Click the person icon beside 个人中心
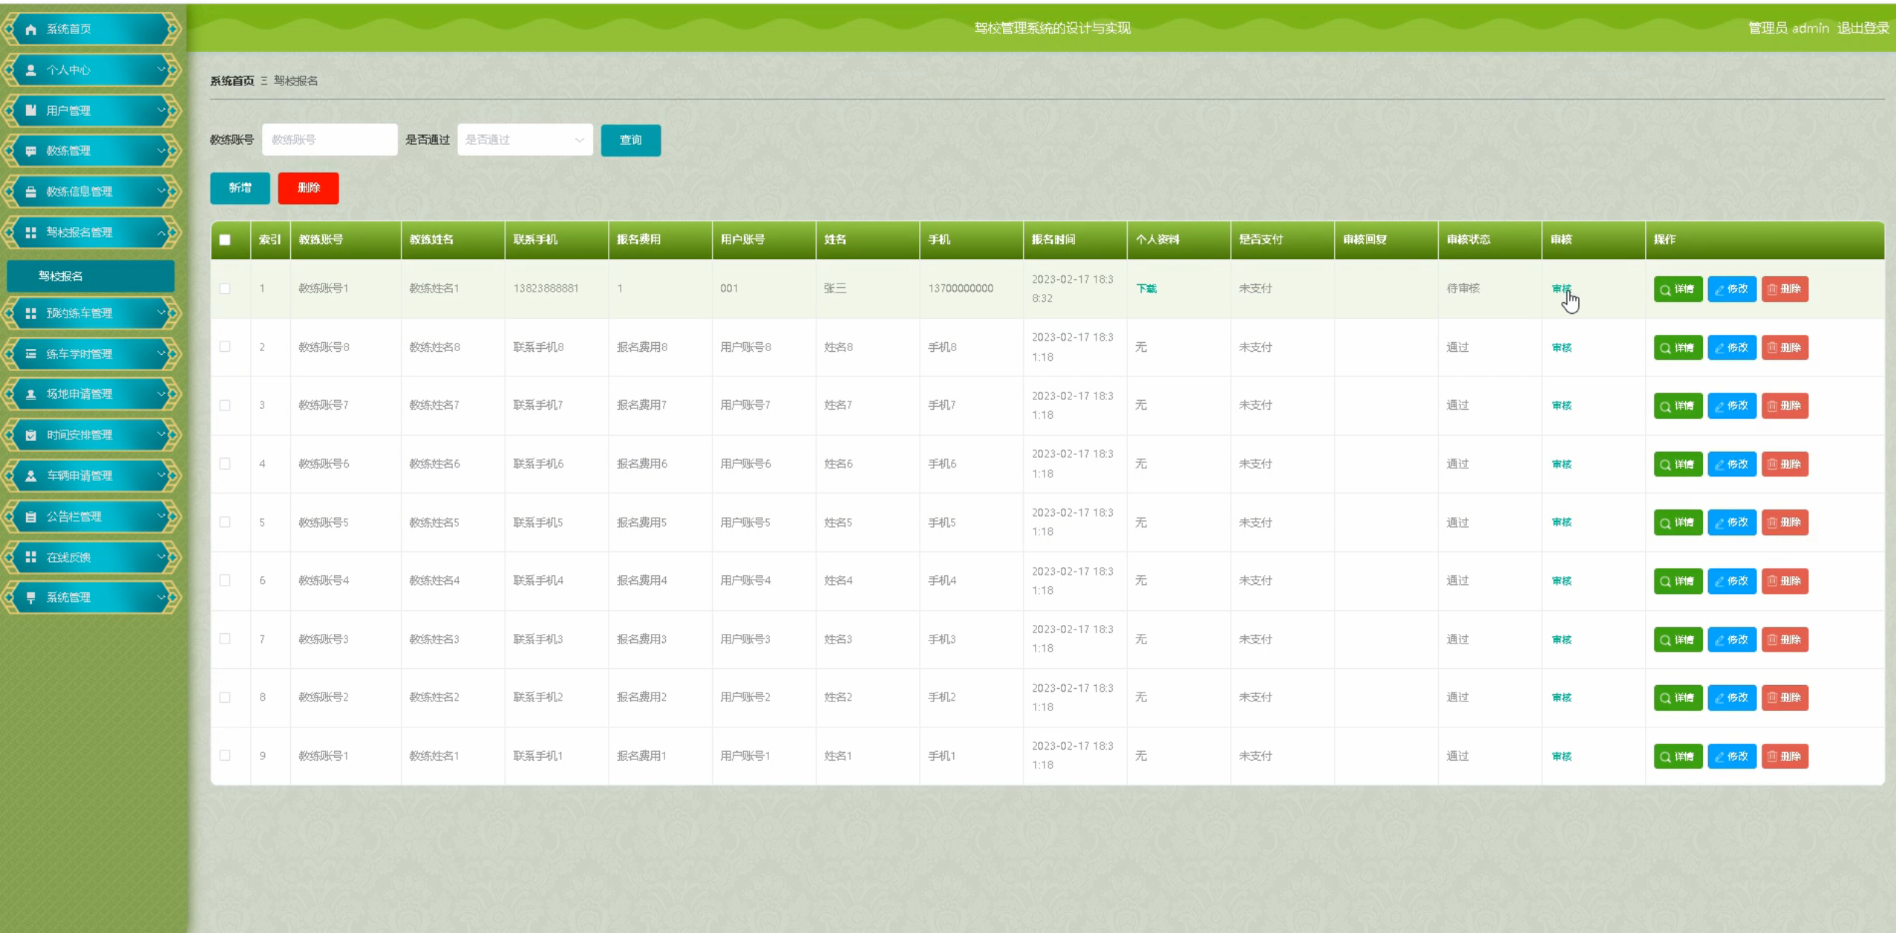The image size is (1896, 933). click(x=30, y=70)
